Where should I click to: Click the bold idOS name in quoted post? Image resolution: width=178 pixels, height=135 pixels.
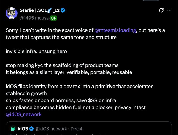pyautogui.click(x=23, y=129)
